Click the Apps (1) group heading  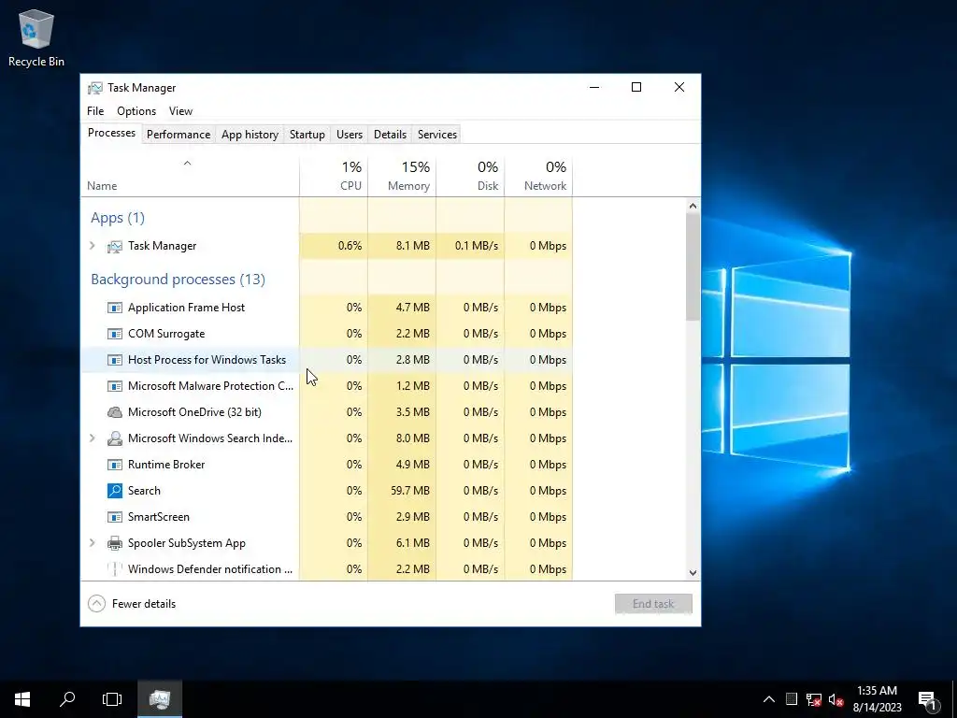pyautogui.click(x=118, y=218)
